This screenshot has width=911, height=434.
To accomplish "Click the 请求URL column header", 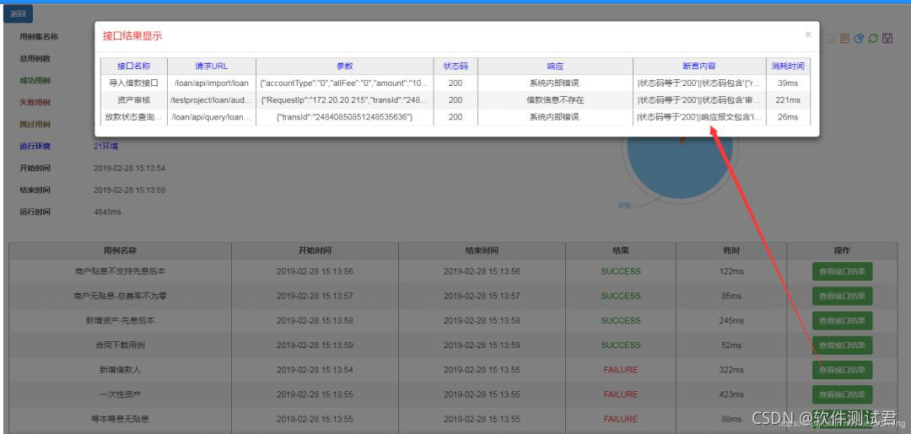I will [212, 66].
